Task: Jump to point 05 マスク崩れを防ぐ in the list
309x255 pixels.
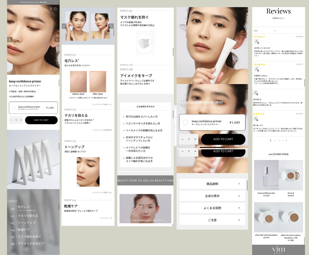Action: [x=26, y=237]
